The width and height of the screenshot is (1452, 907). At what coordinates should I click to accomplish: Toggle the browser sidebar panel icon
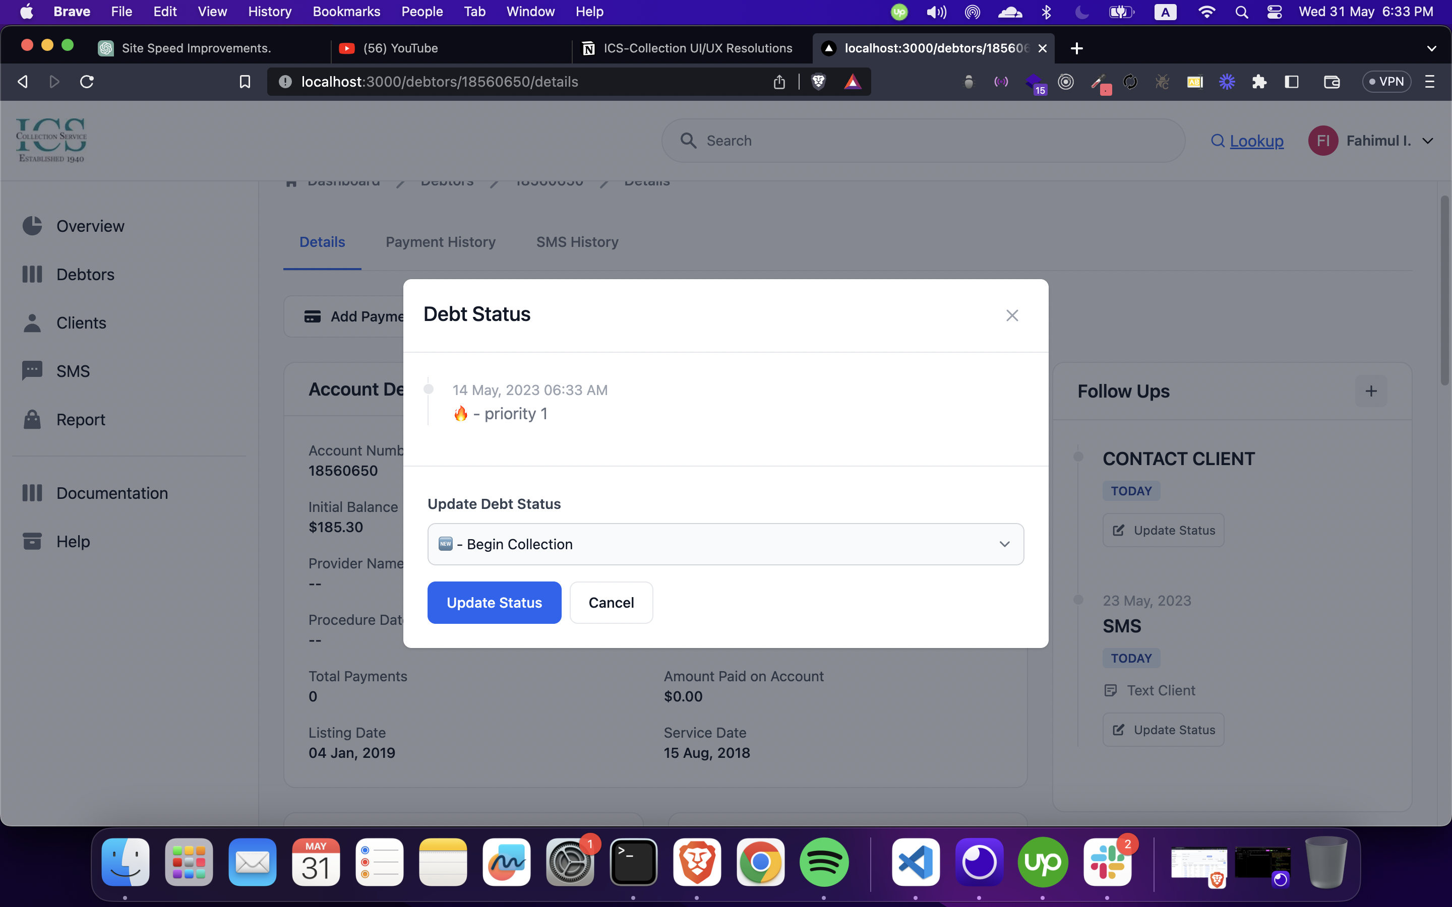click(x=1291, y=82)
